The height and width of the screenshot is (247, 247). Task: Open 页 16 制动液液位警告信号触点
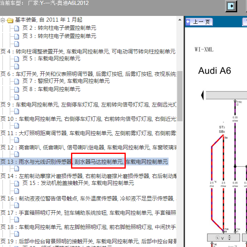tap(88, 199)
